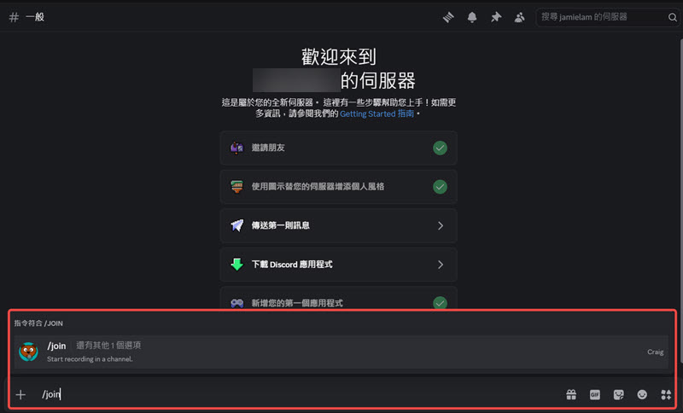The height and width of the screenshot is (413, 683).
Task: Click the paintbrush icon on personalize row
Action: pyautogui.click(x=237, y=187)
